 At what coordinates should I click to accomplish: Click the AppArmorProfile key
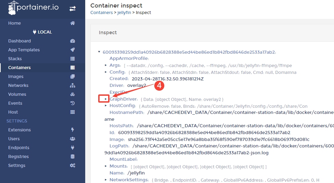coord(129,58)
